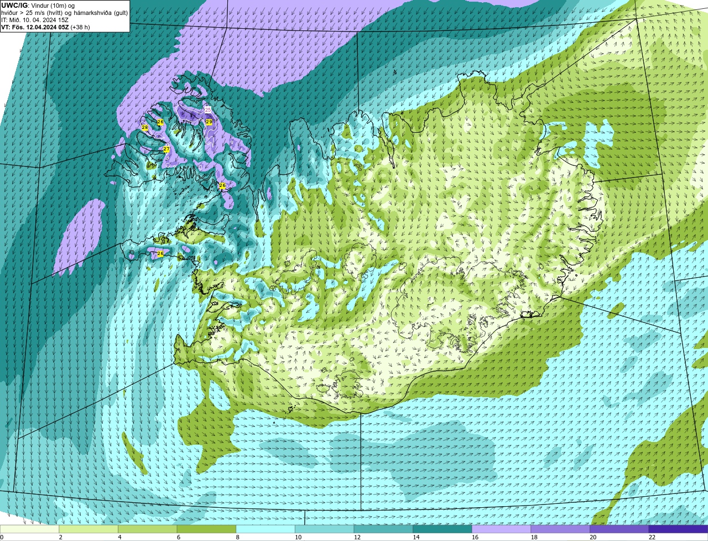Click the 20–22 m/s violet legend swatch
Viewport: 708px width, 541px height.
[x=619, y=529]
